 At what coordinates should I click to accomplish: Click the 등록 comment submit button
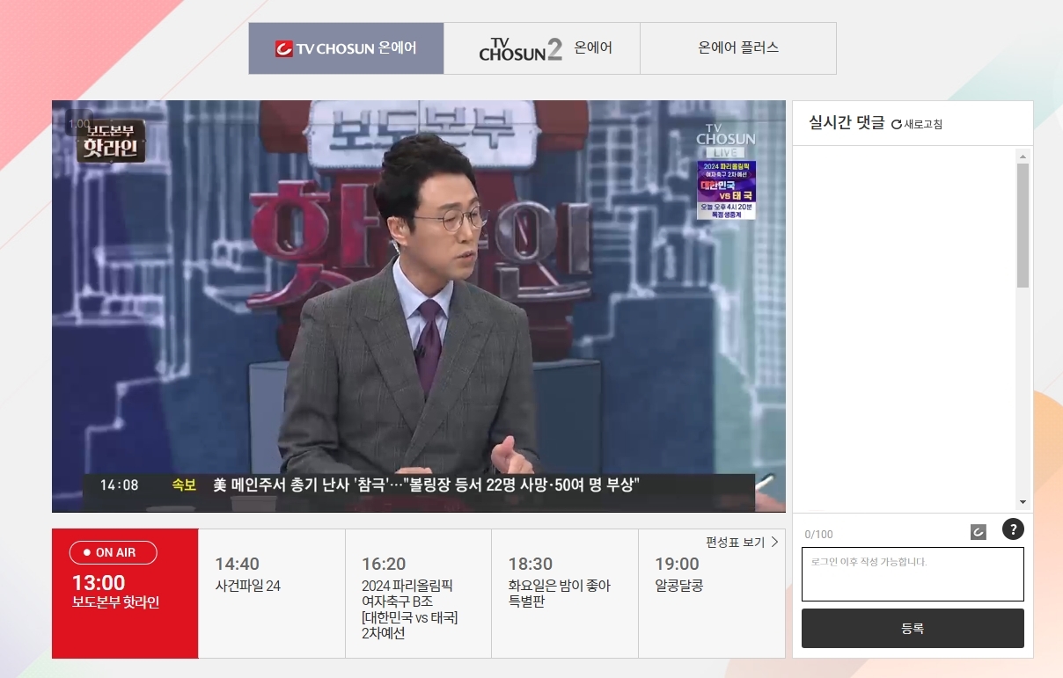tap(912, 628)
